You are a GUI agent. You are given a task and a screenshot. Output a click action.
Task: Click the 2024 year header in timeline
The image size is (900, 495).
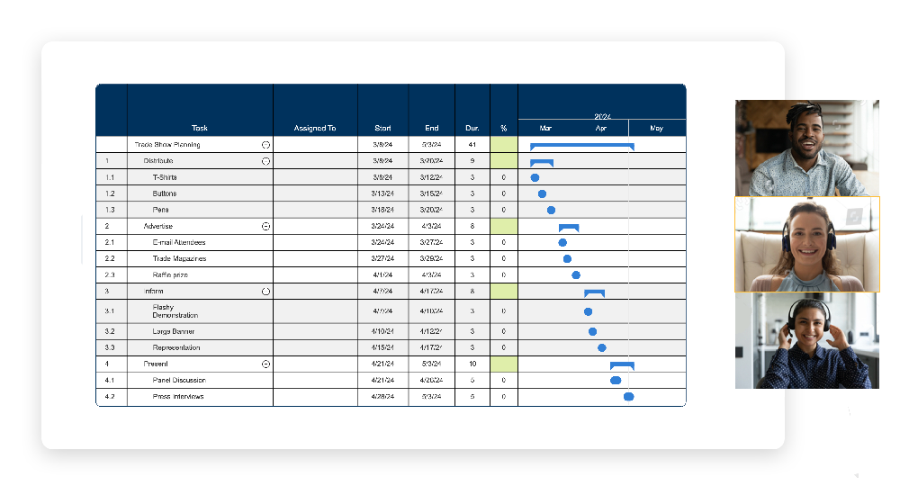603,116
